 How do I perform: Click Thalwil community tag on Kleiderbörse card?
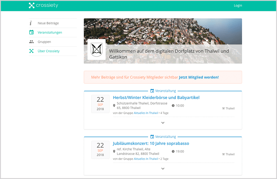[x=228, y=108]
